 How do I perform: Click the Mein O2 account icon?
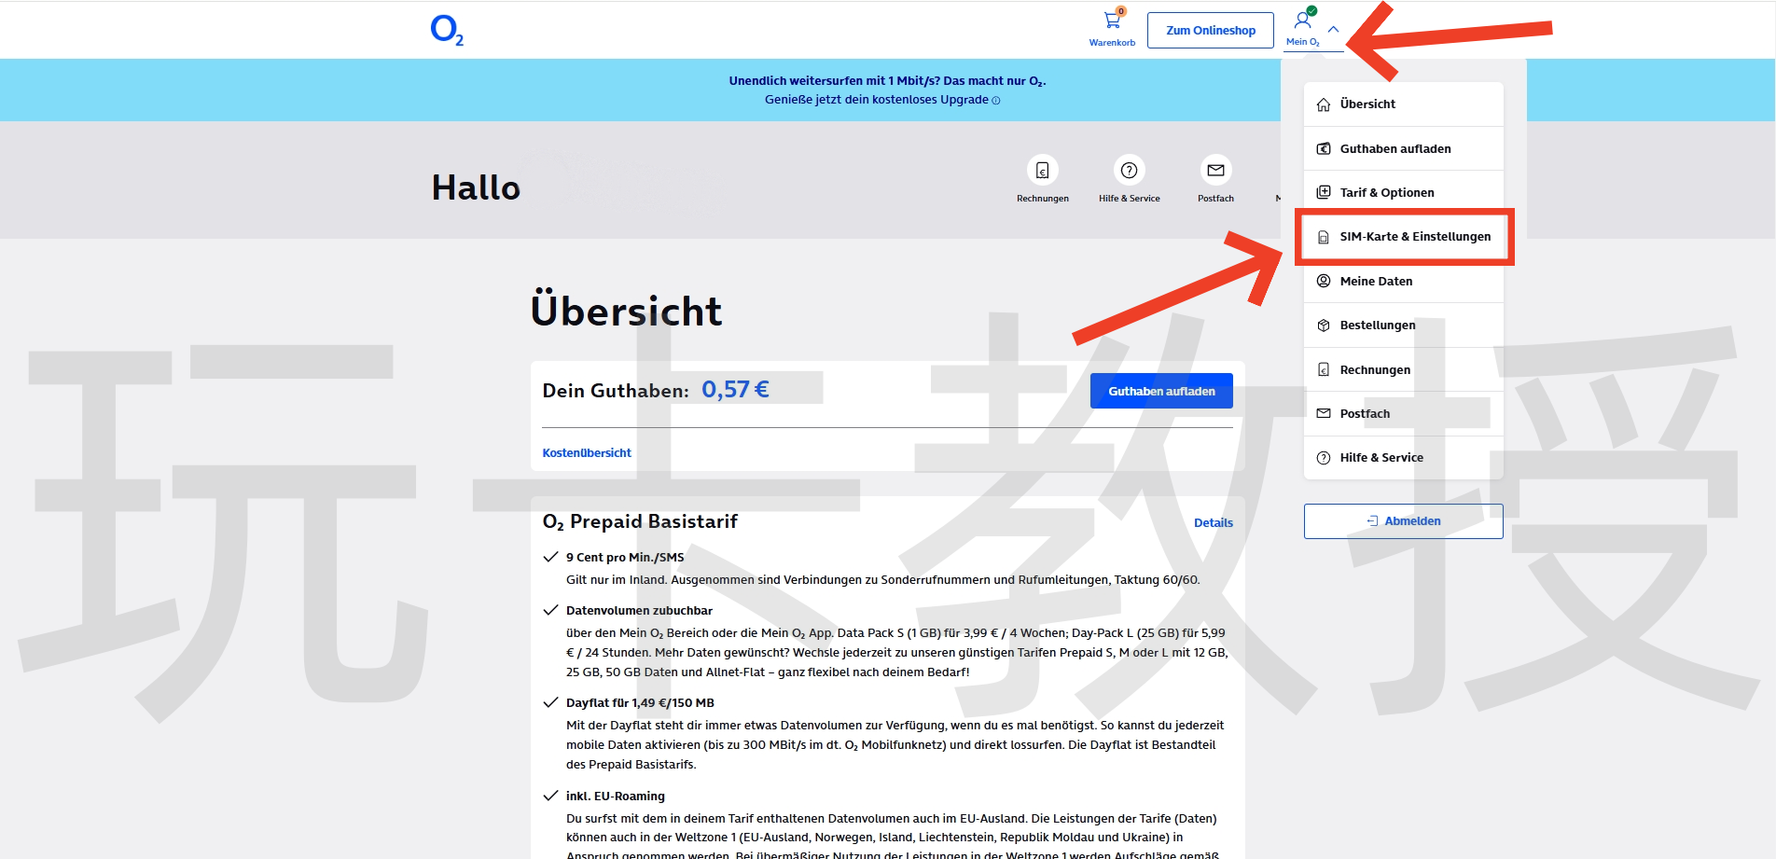click(1303, 20)
